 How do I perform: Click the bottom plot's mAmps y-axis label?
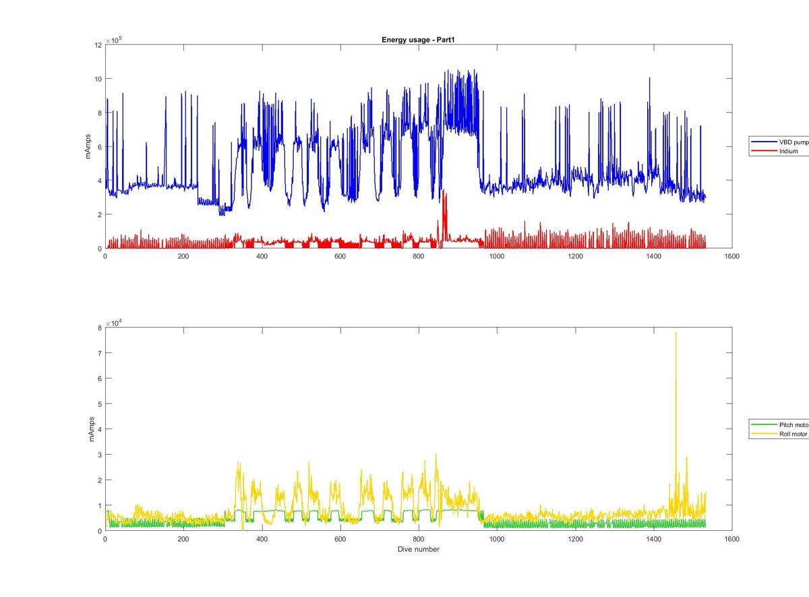pos(90,429)
